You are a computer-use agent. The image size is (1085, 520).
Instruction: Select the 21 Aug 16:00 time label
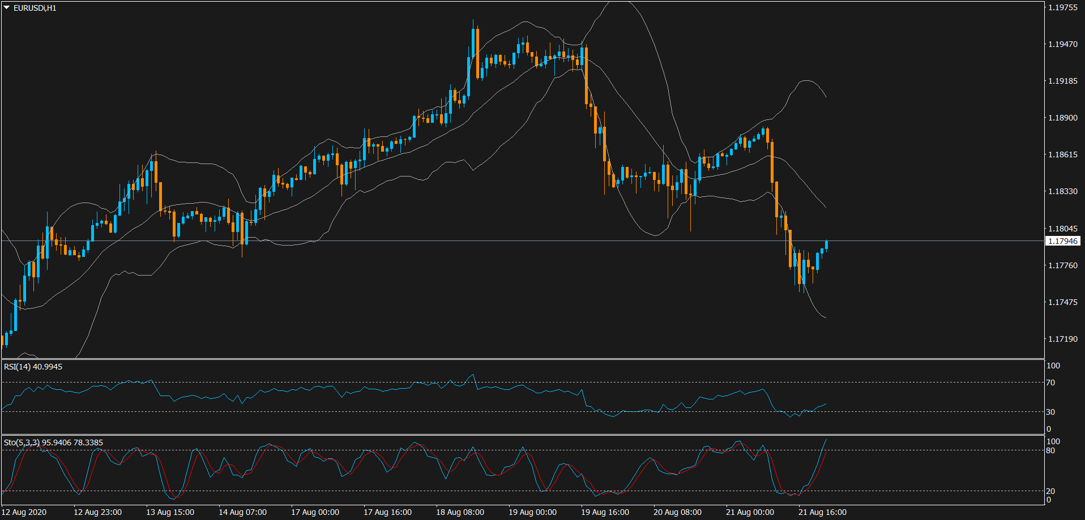pos(822,512)
